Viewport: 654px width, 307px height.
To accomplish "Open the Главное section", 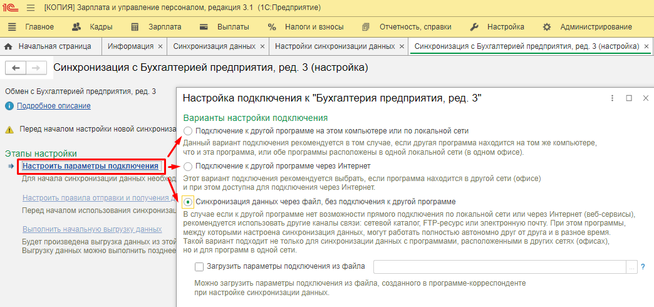I will click(39, 27).
